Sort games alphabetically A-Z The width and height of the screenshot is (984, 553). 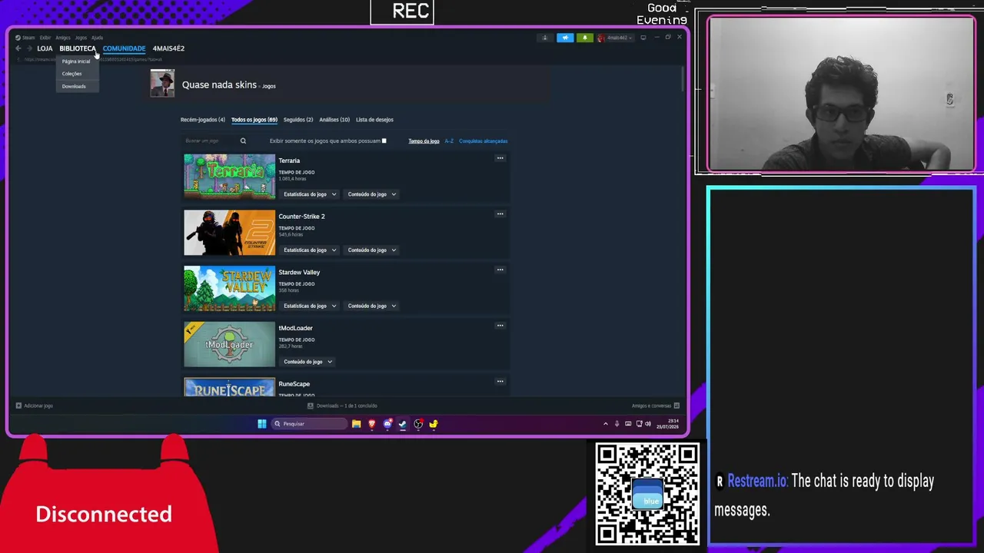tap(449, 141)
